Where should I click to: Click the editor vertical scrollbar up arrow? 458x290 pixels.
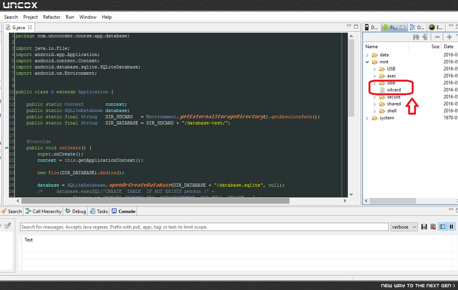click(x=351, y=36)
